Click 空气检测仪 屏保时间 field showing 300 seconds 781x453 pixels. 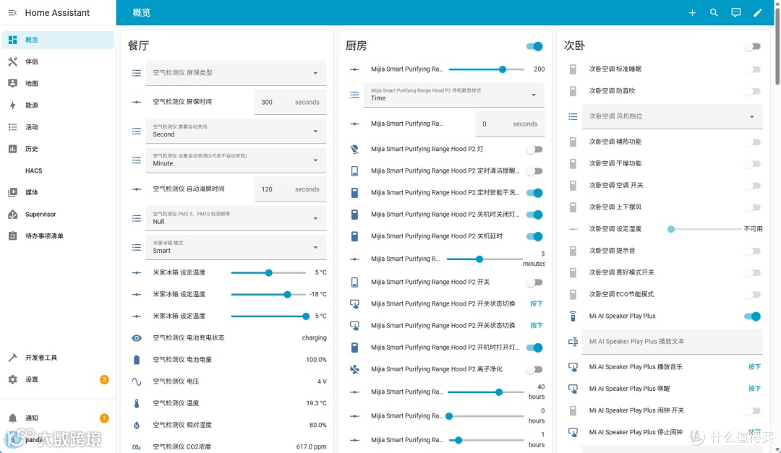[290, 102]
